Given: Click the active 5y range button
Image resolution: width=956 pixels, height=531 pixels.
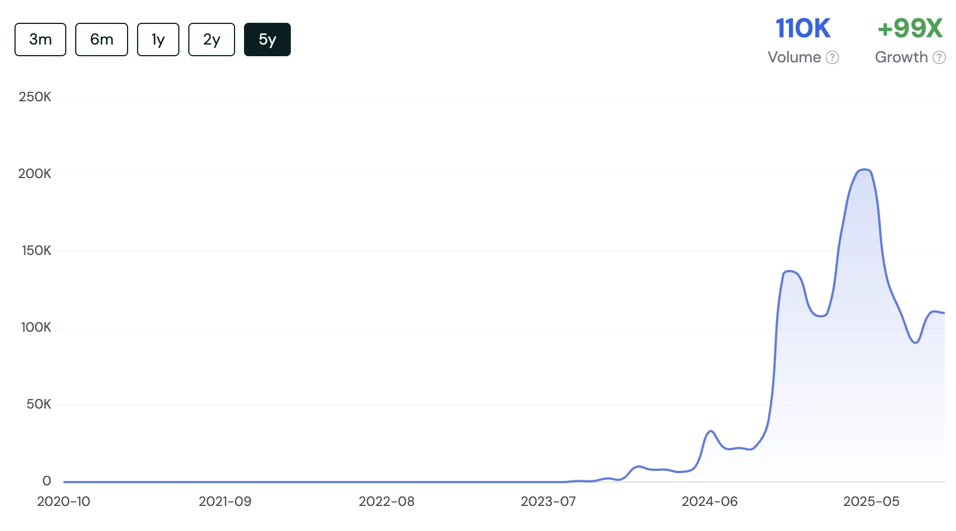Looking at the screenshot, I should (267, 40).
